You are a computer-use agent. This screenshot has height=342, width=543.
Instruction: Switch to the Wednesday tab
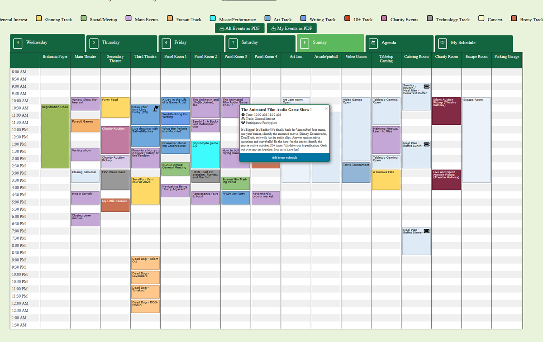48,43
